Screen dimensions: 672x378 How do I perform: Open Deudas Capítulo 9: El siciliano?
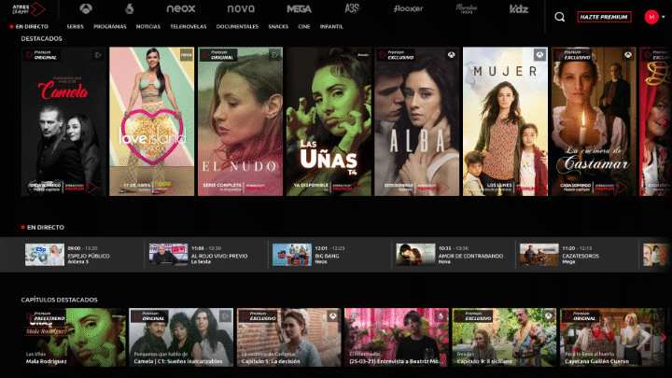point(504,337)
